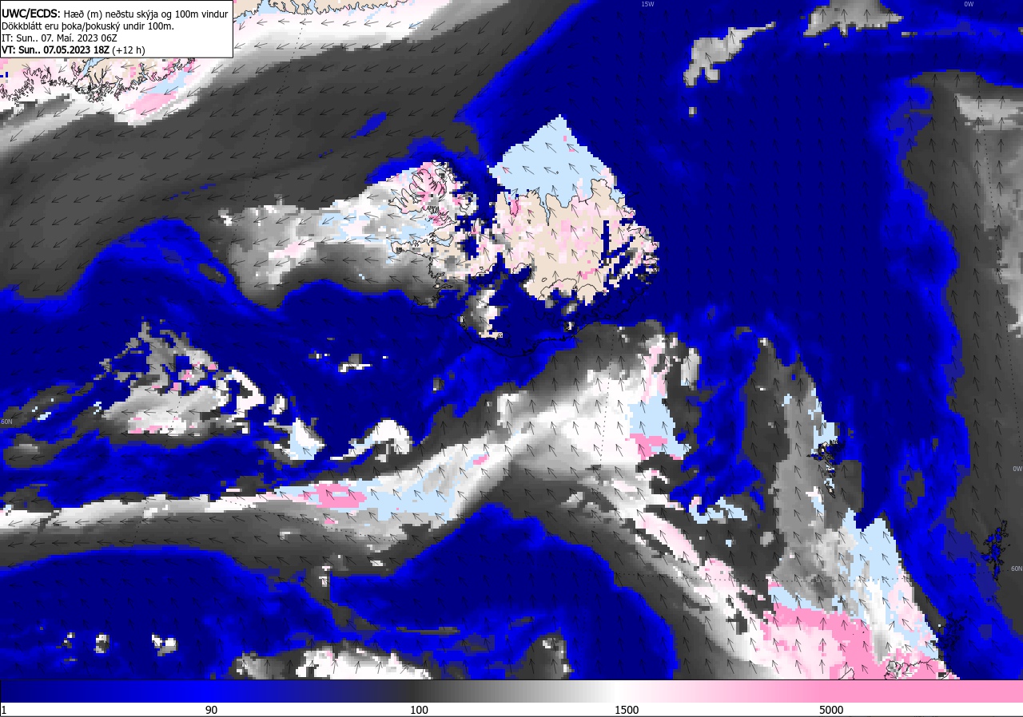Click the 60N latitude label on left
Screen dimensions: 1023x717
pyautogui.click(x=7, y=422)
